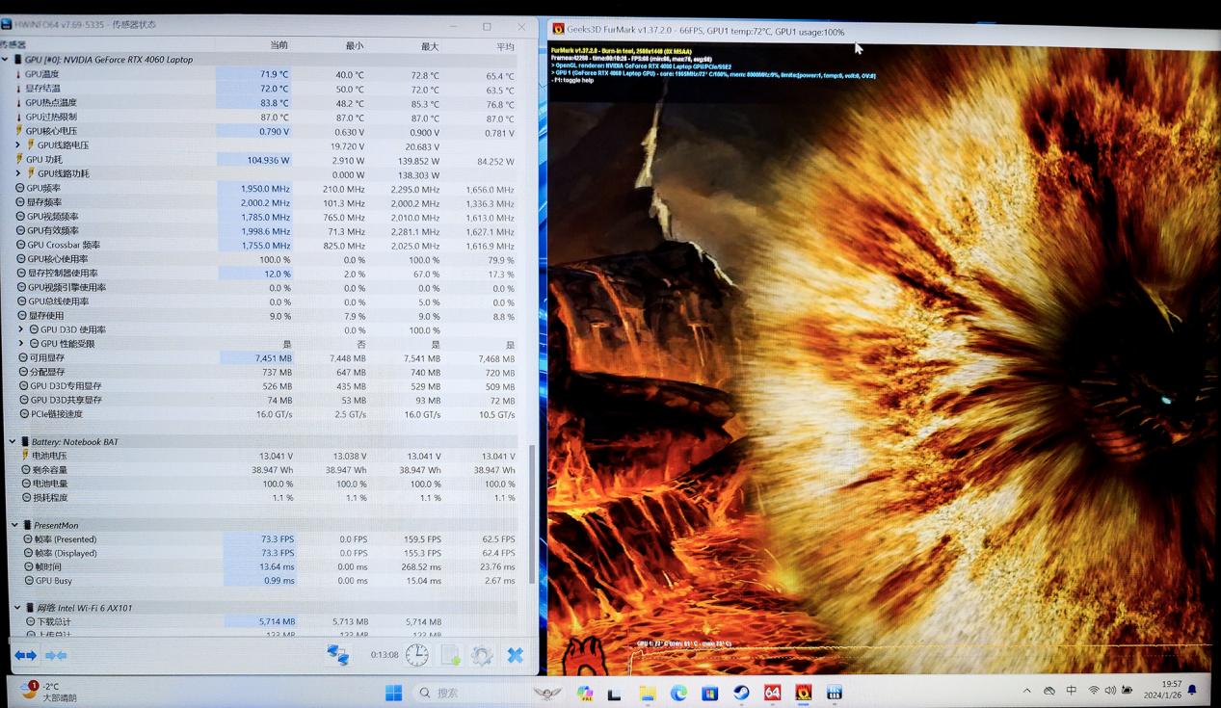Select the GPU温度 sensor row
Viewport: 1221px width, 708px height.
pyautogui.click(x=41, y=74)
